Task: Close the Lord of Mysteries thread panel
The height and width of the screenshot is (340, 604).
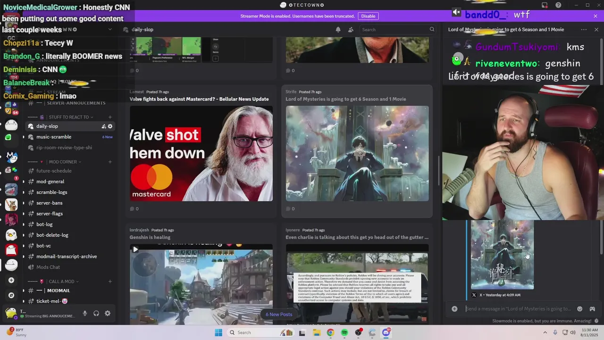Action: coord(596,29)
